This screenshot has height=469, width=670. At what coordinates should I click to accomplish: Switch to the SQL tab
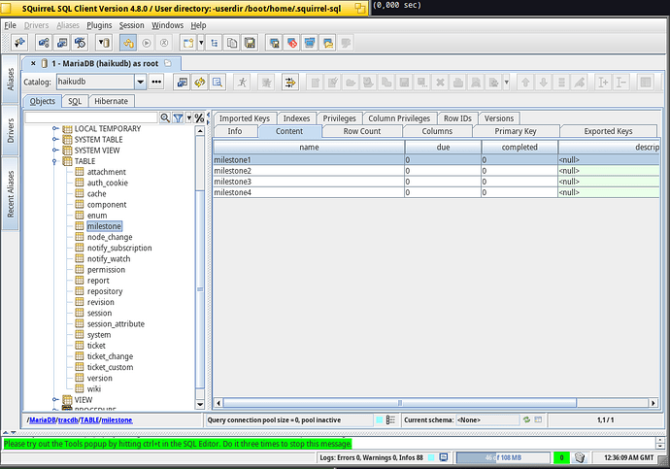coord(75,101)
